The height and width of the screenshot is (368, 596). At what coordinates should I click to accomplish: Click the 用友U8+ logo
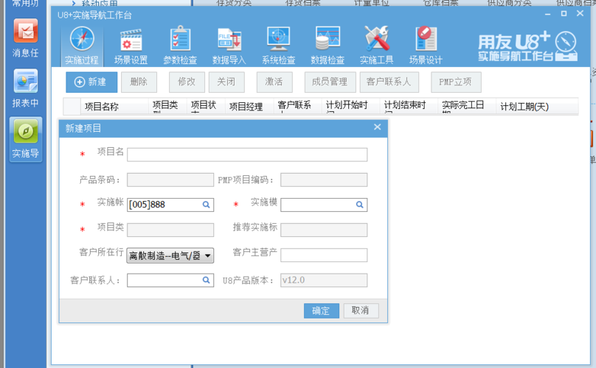click(527, 46)
